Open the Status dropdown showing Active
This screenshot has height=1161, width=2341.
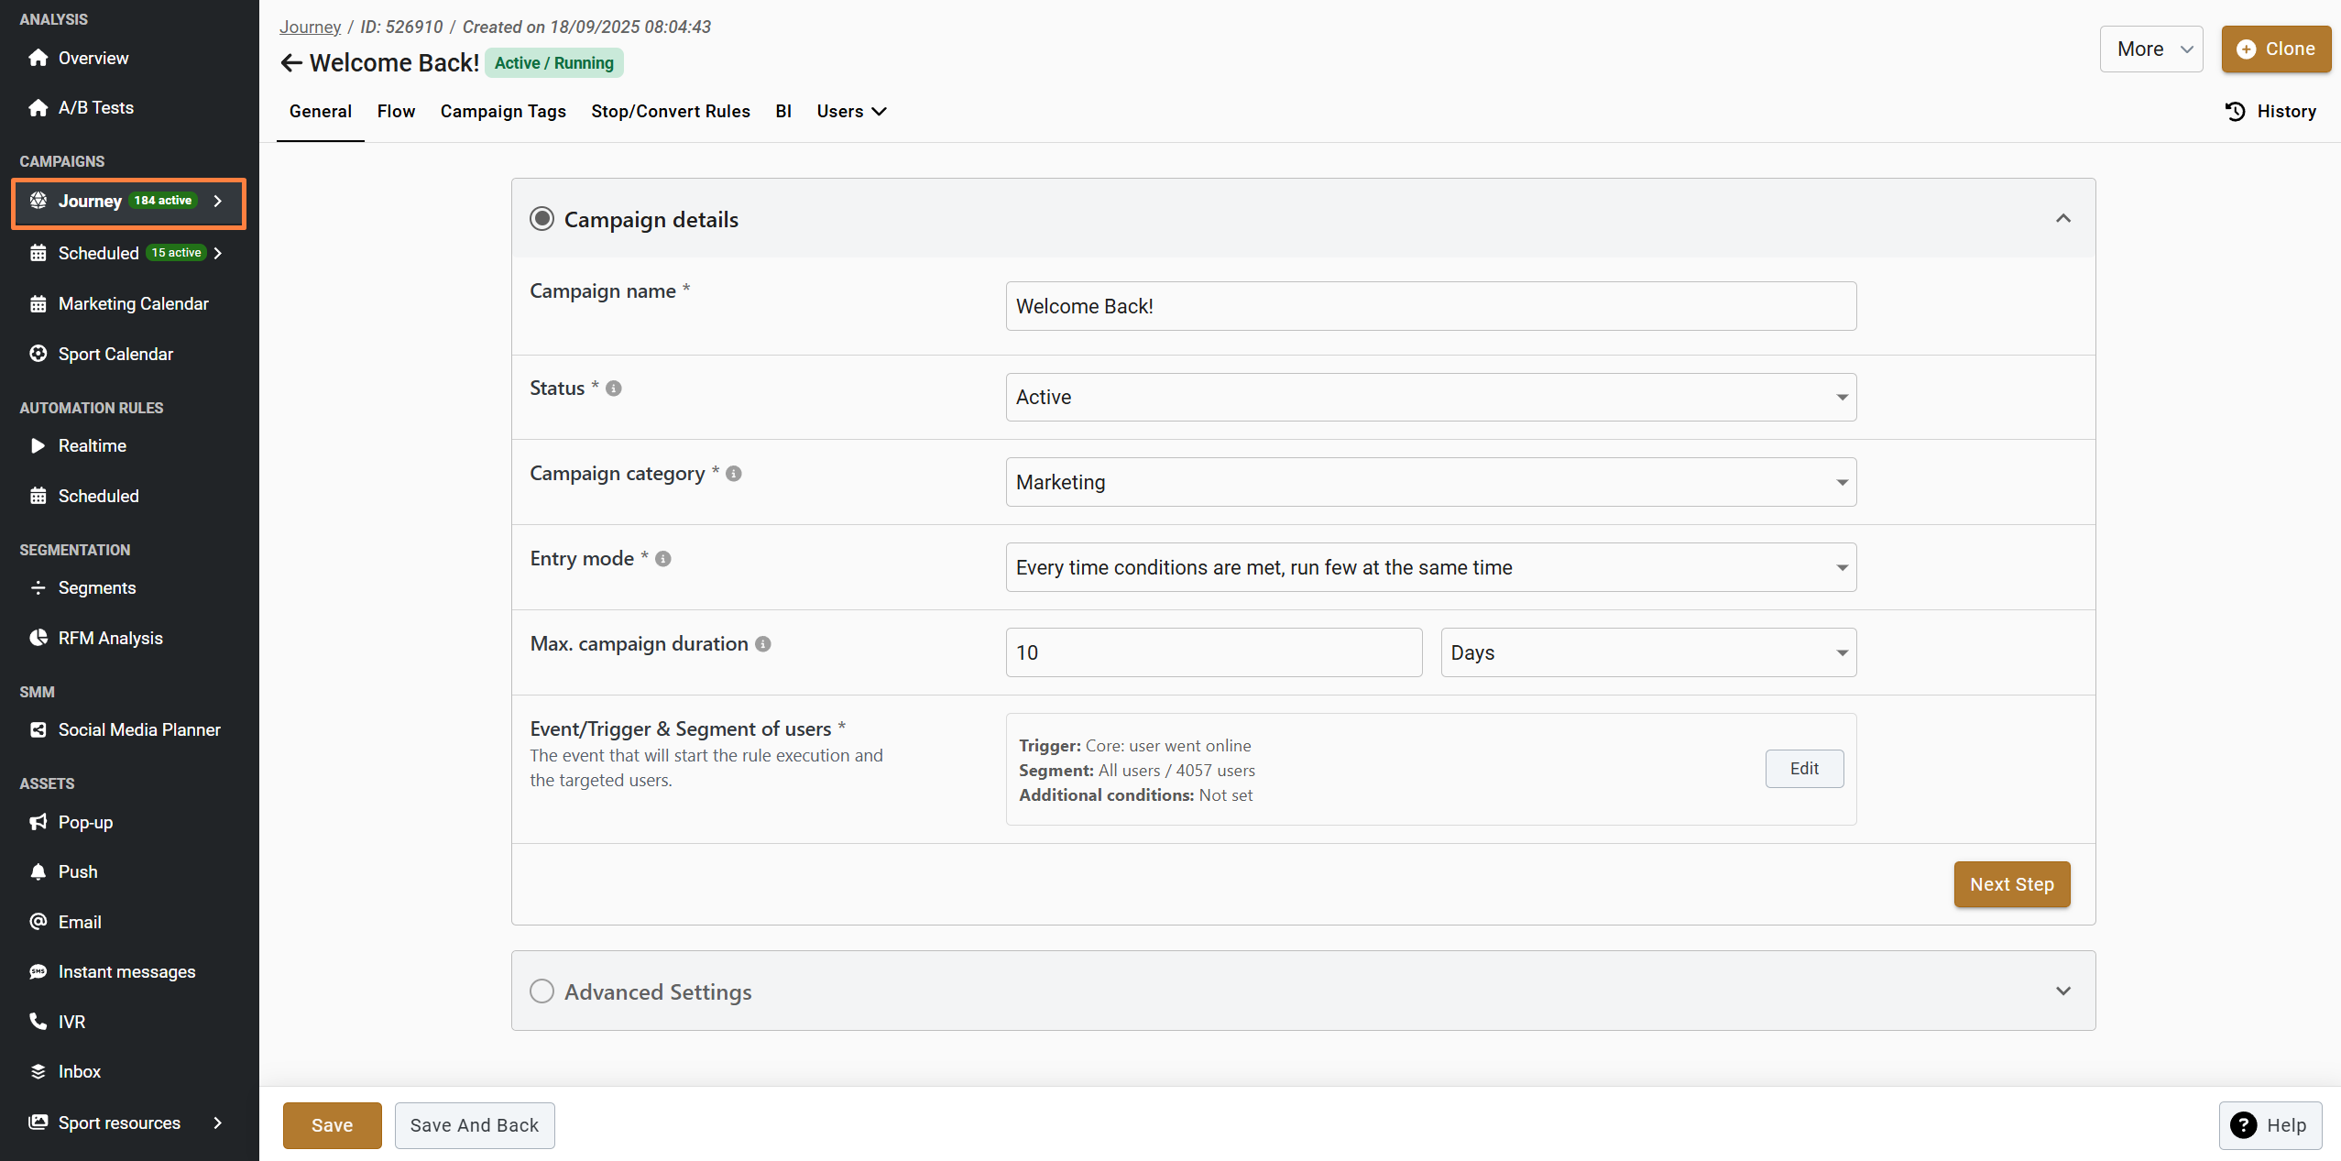[x=1430, y=397]
